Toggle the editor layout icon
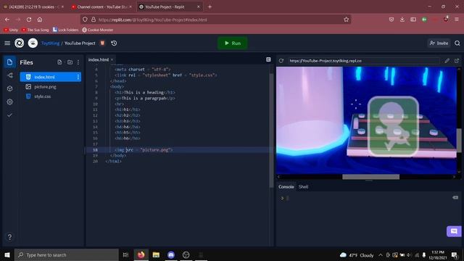 coord(268,59)
